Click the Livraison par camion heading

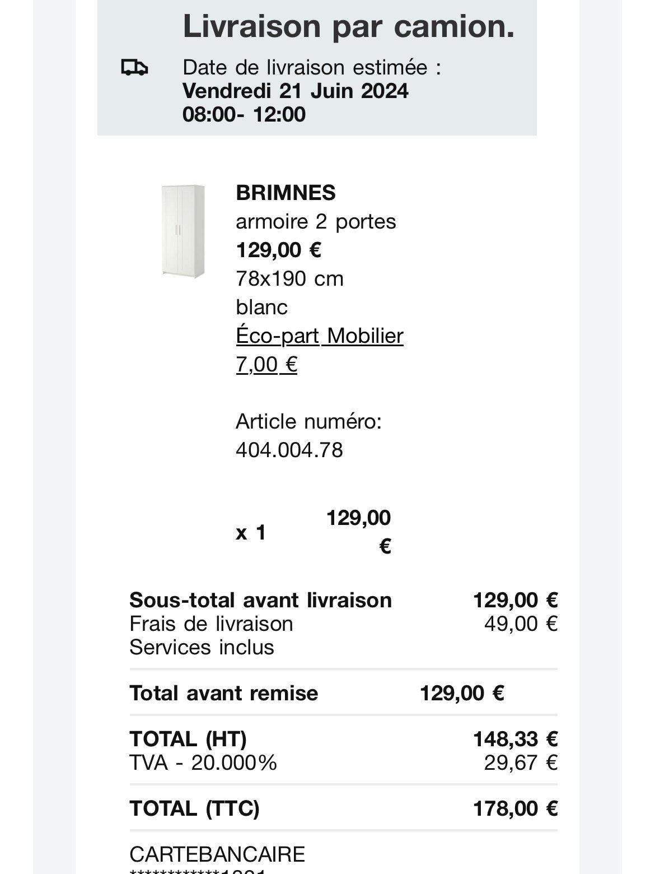[348, 26]
